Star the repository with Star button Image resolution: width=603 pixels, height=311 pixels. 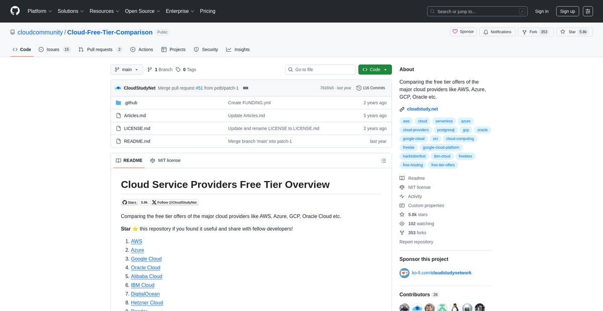tap(575, 32)
